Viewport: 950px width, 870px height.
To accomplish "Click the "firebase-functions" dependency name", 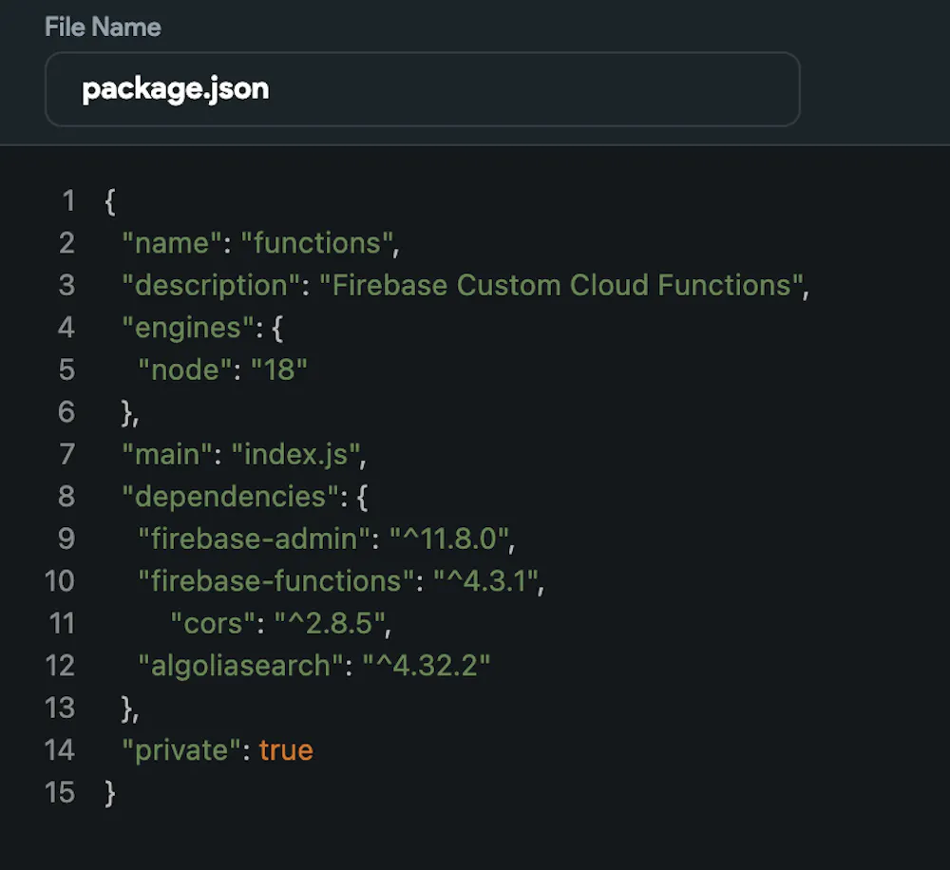I will point(276,581).
